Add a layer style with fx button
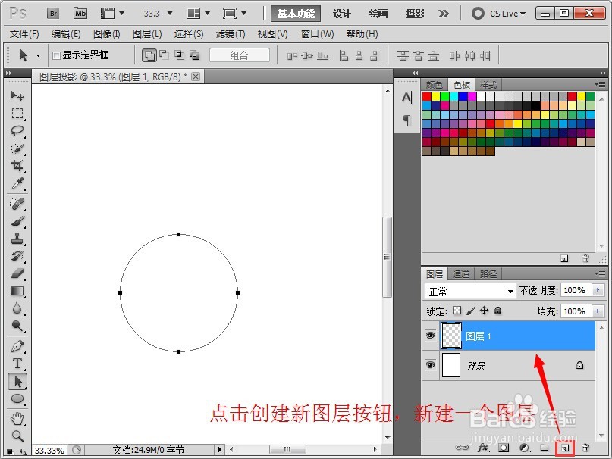Viewport: 612px width, 459px height. coord(484,448)
